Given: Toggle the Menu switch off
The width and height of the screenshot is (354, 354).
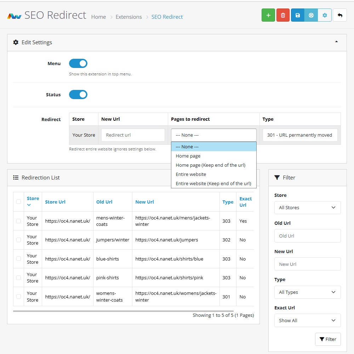Looking at the screenshot, I should pos(78,64).
